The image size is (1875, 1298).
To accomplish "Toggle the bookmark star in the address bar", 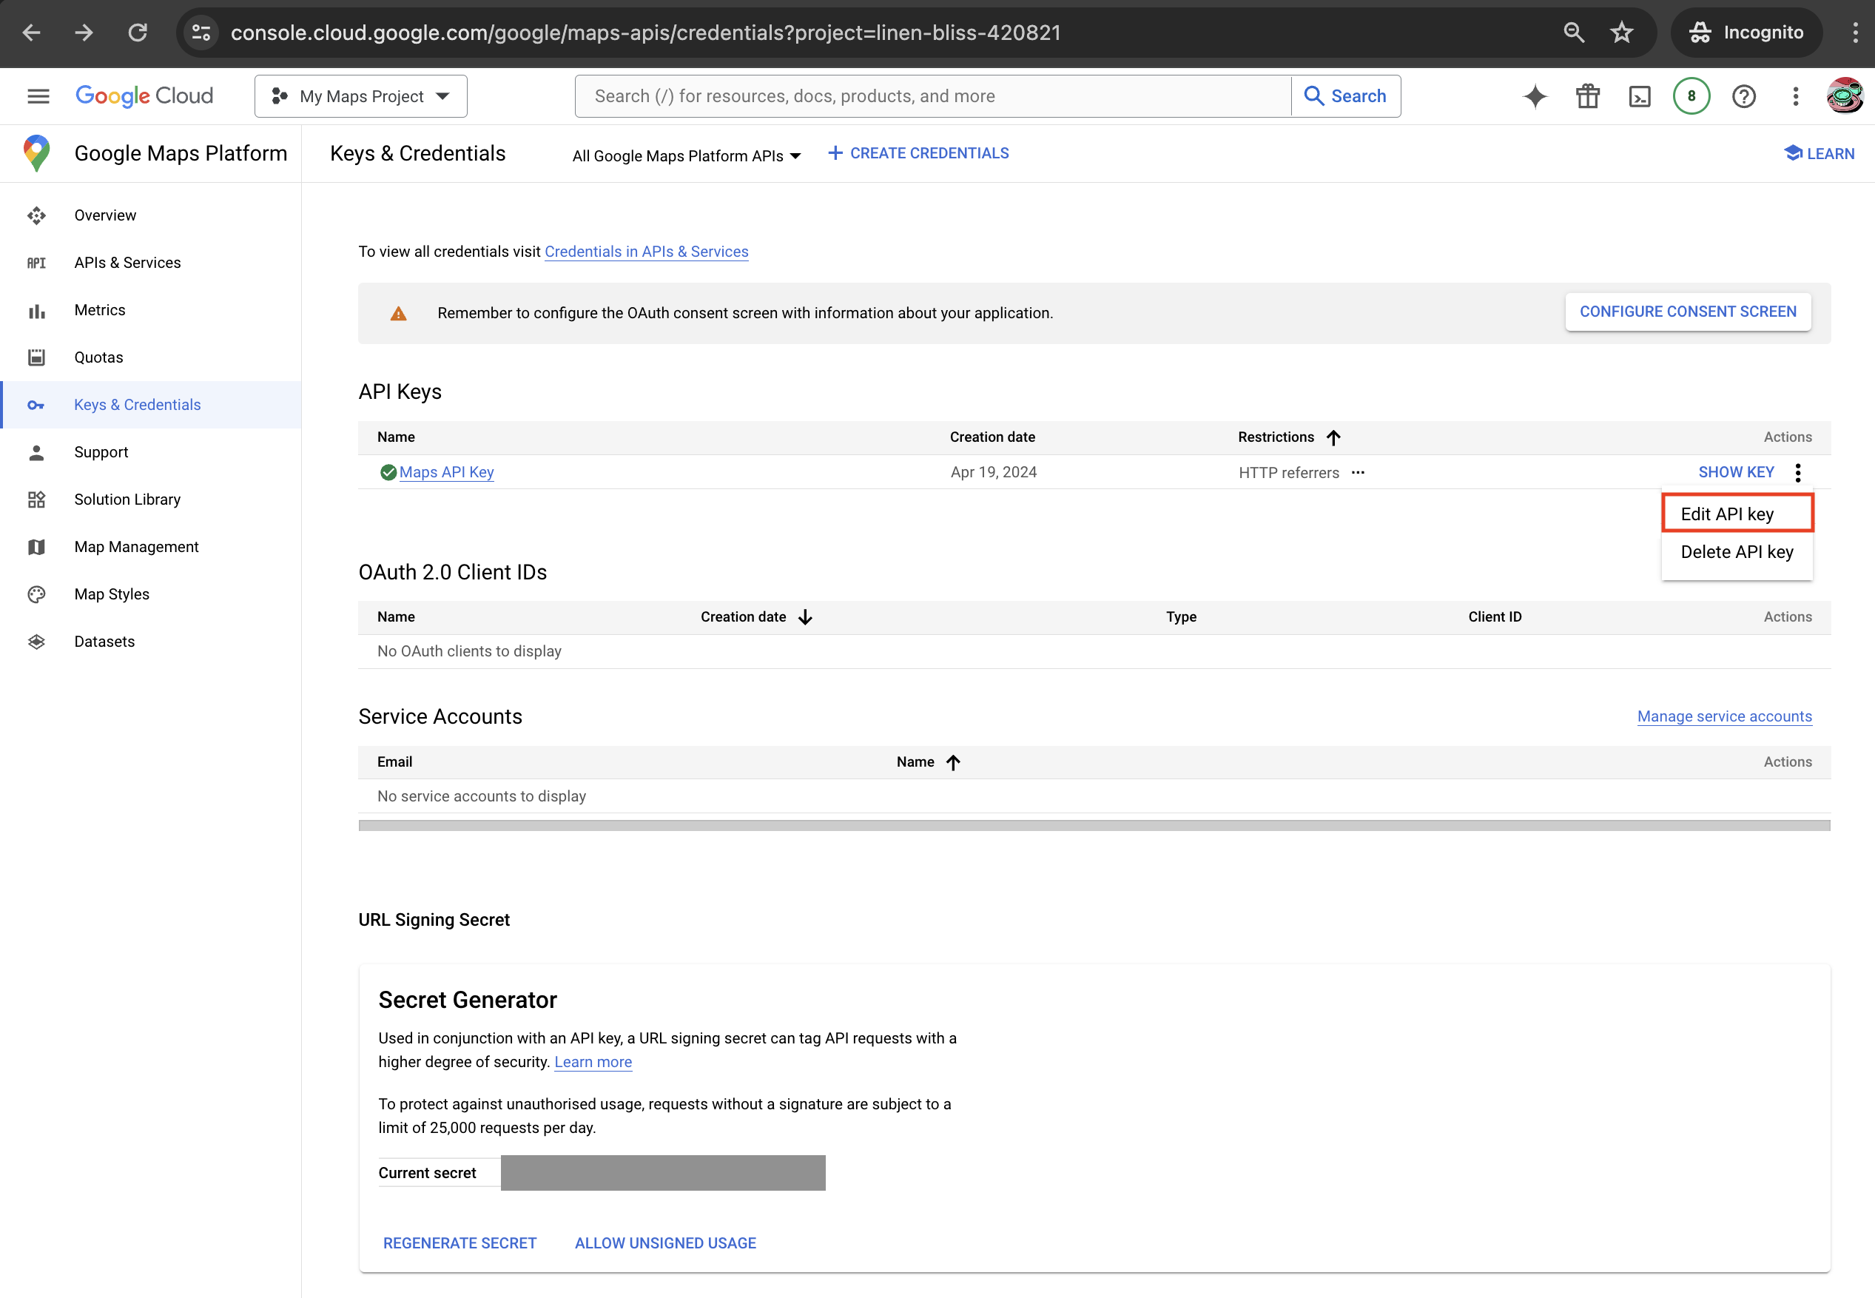I will [1621, 33].
